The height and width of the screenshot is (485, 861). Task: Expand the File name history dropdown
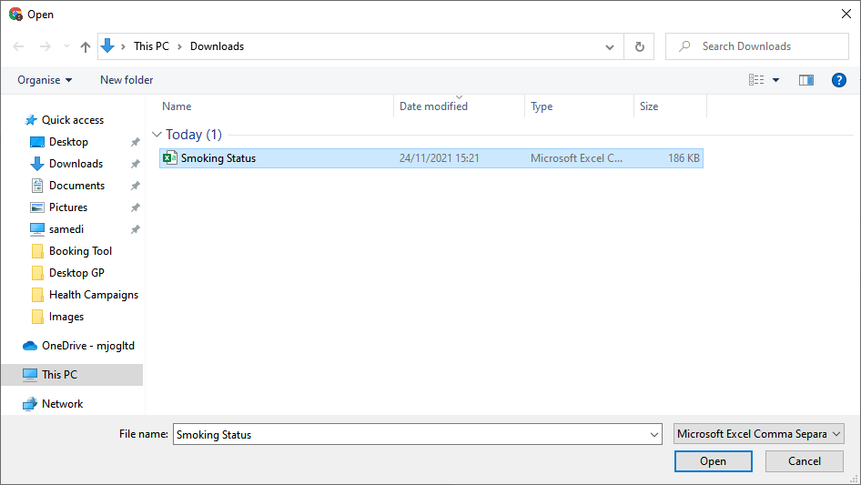tap(654, 435)
